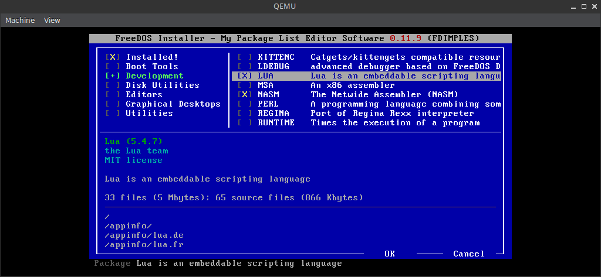Check the KITTENC package checkbox
601x277 pixels.
click(x=245, y=57)
